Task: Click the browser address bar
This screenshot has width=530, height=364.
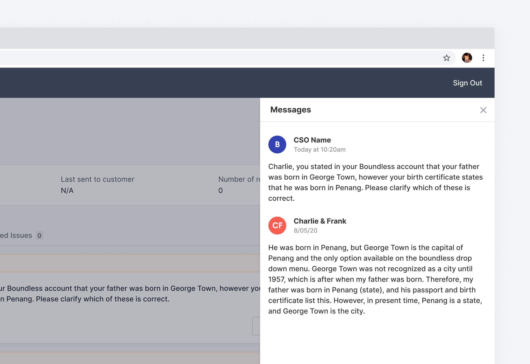Action: [x=212, y=58]
